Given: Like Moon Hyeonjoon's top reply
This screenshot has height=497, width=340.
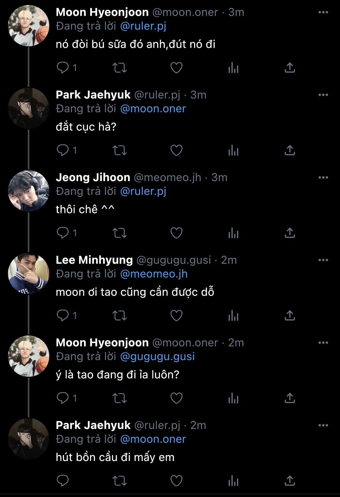Looking at the screenshot, I should (x=176, y=68).
